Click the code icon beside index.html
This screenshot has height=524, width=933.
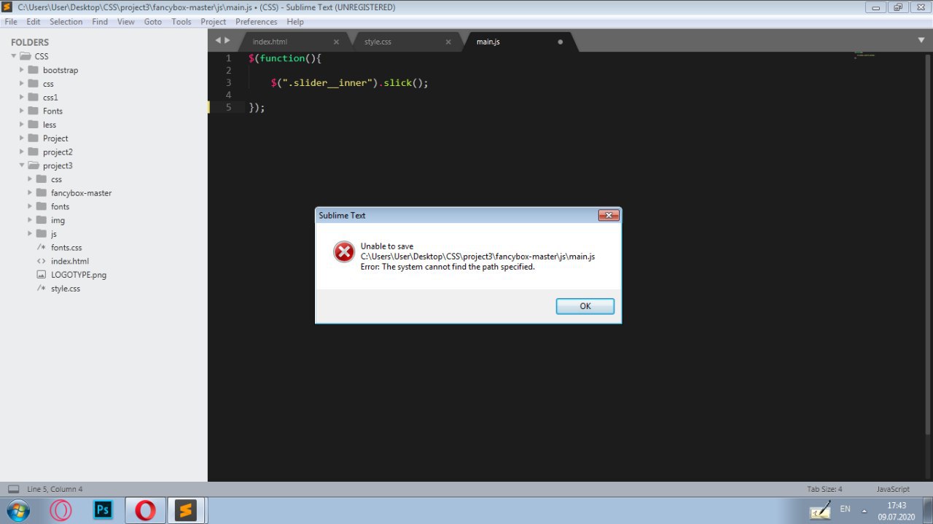42,261
